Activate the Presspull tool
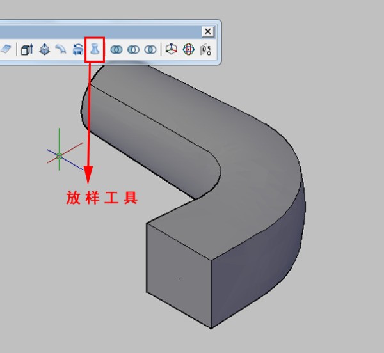 coord(45,49)
